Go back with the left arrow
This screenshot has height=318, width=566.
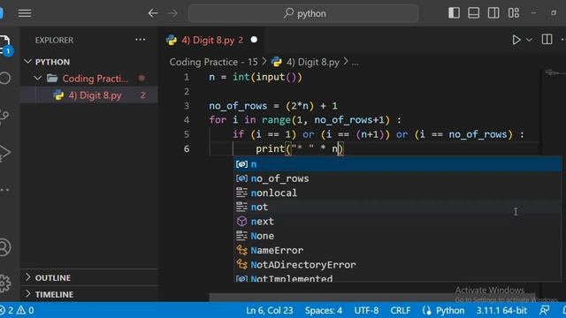click(153, 13)
